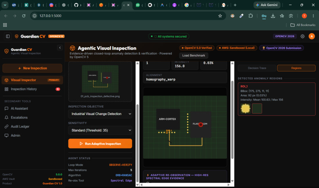Close the active browser tab
This screenshot has height=188, width=319.
(128, 5)
